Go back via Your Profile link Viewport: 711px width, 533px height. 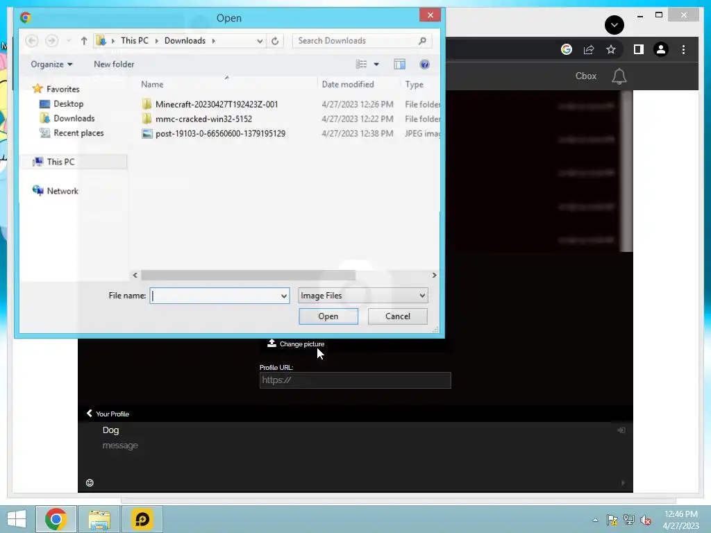108,414
